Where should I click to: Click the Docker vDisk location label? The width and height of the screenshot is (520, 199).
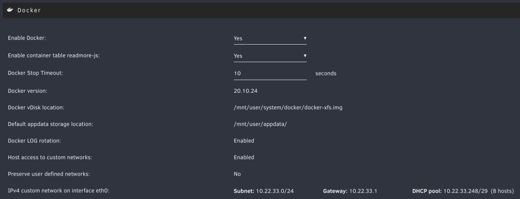tap(36, 107)
